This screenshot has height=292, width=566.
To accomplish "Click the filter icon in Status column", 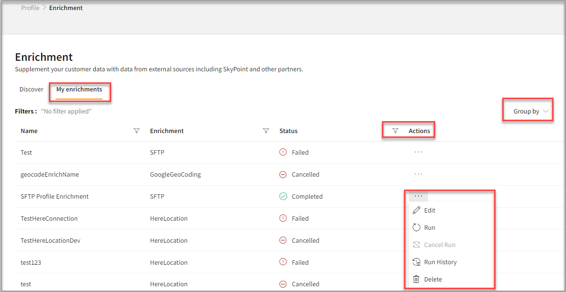I will click(x=395, y=131).
